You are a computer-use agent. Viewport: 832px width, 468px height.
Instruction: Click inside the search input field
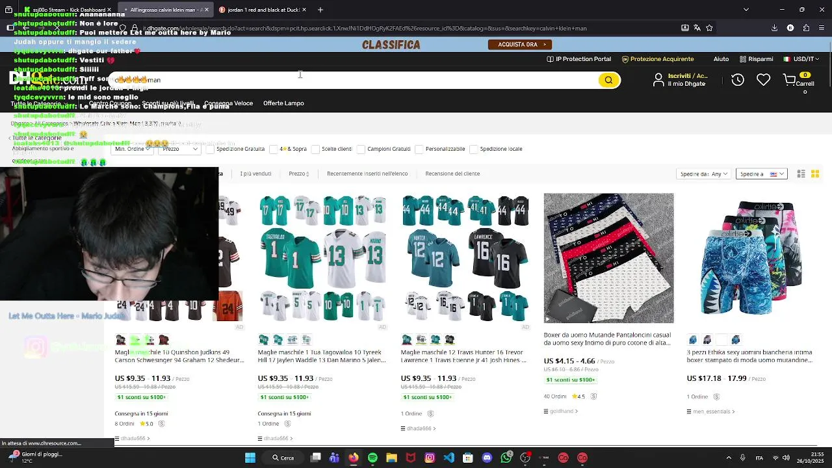pyautogui.click(x=354, y=80)
